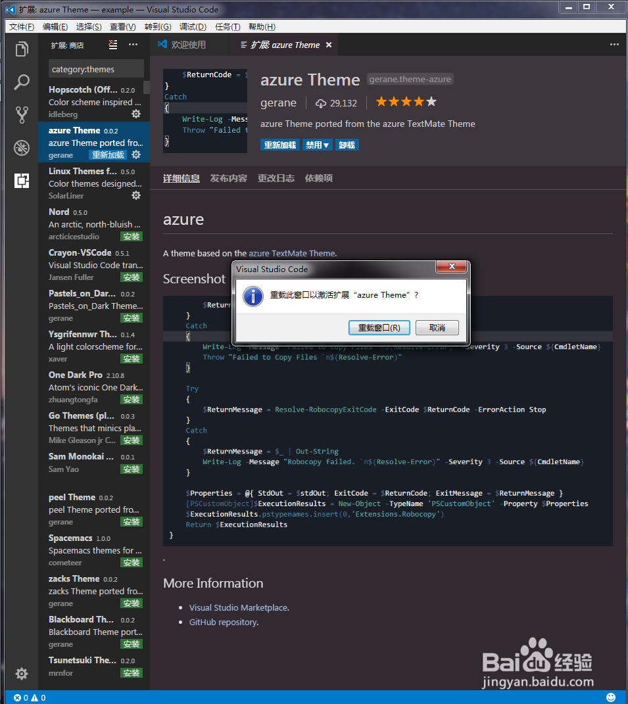Clear extensions search results icon
Image resolution: width=628 pixels, height=704 pixels.
coord(113,45)
